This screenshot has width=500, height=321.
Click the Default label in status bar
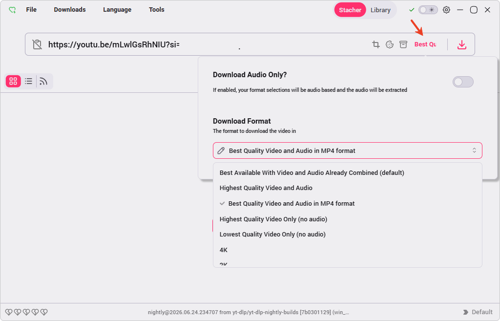[x=482, y=312]
